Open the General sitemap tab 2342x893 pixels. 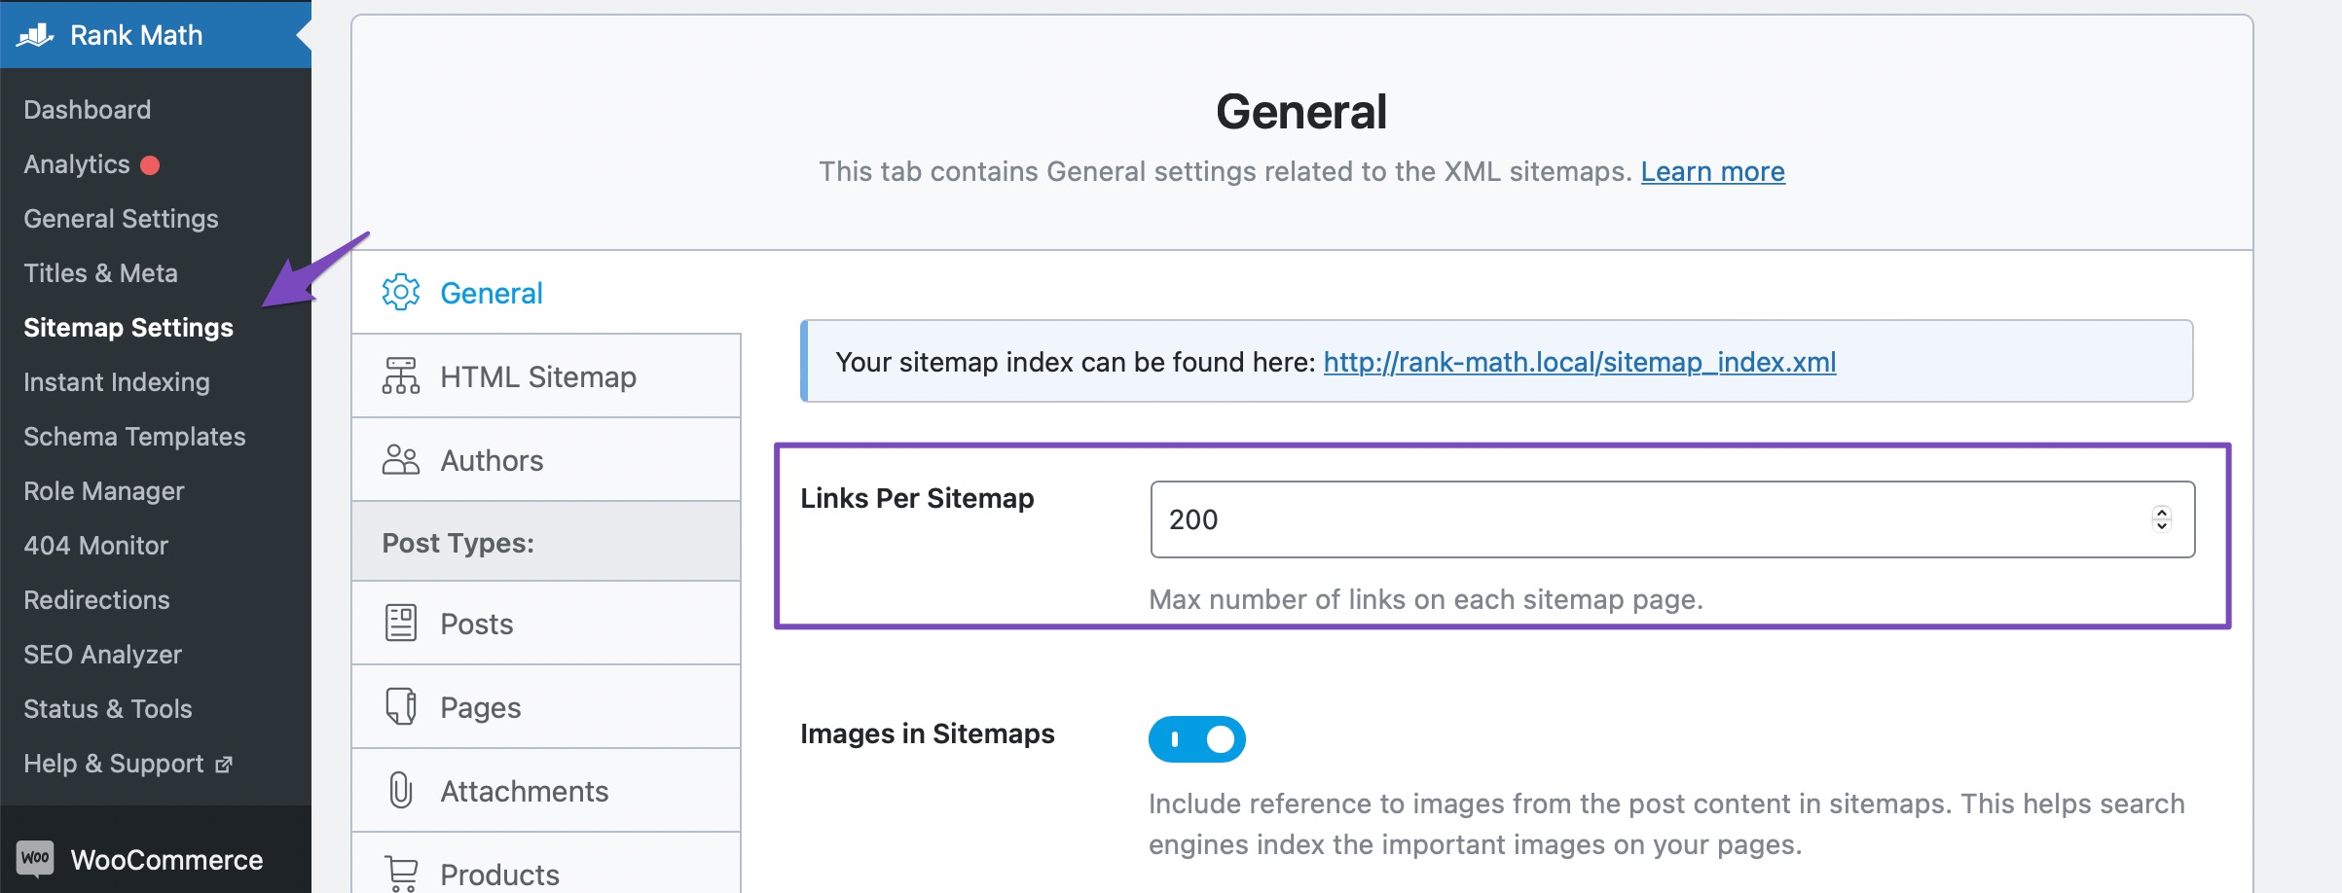coord(546,293)
